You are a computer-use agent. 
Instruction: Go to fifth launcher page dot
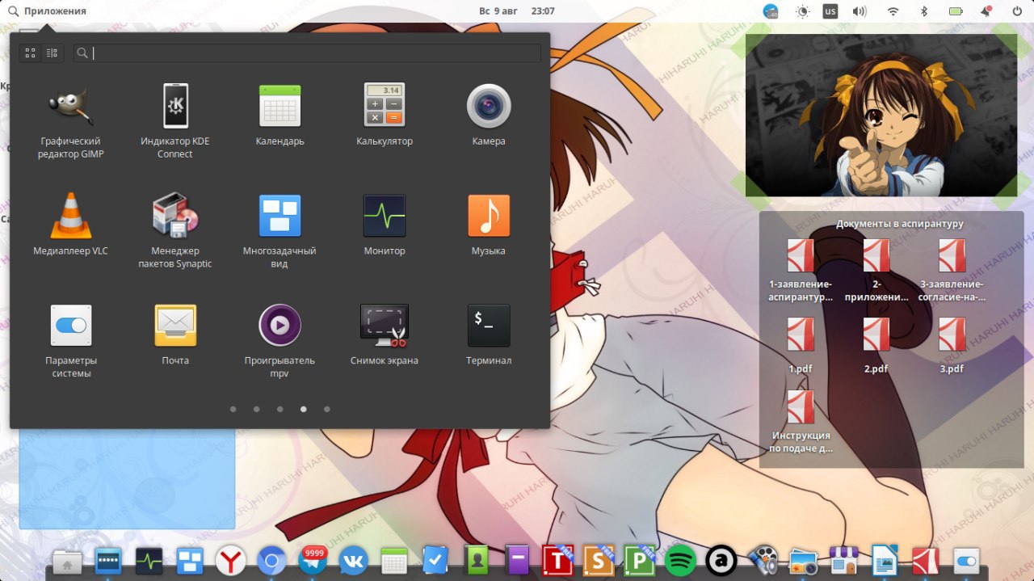pos(326,409)
